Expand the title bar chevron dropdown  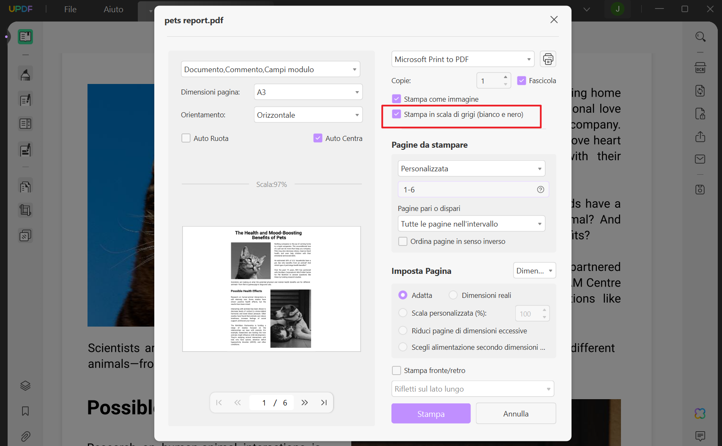point(586,9)
